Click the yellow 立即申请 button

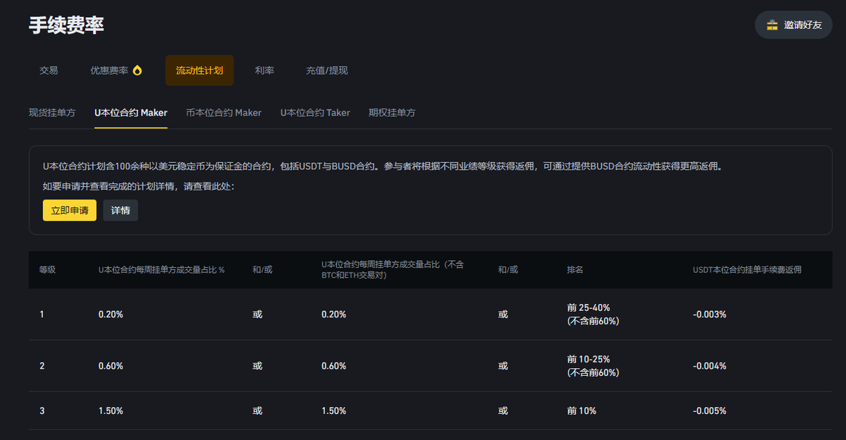pyautogui.click(x=70, y=210)
